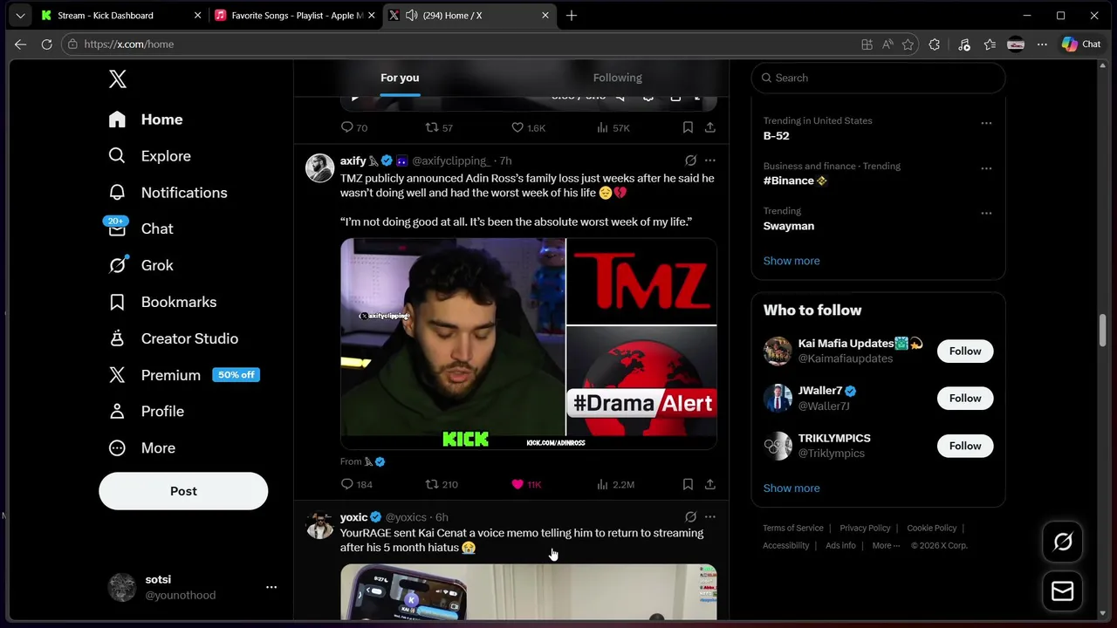Open Copilot Chat in browser toolbar

click(x=1081, y=44)
